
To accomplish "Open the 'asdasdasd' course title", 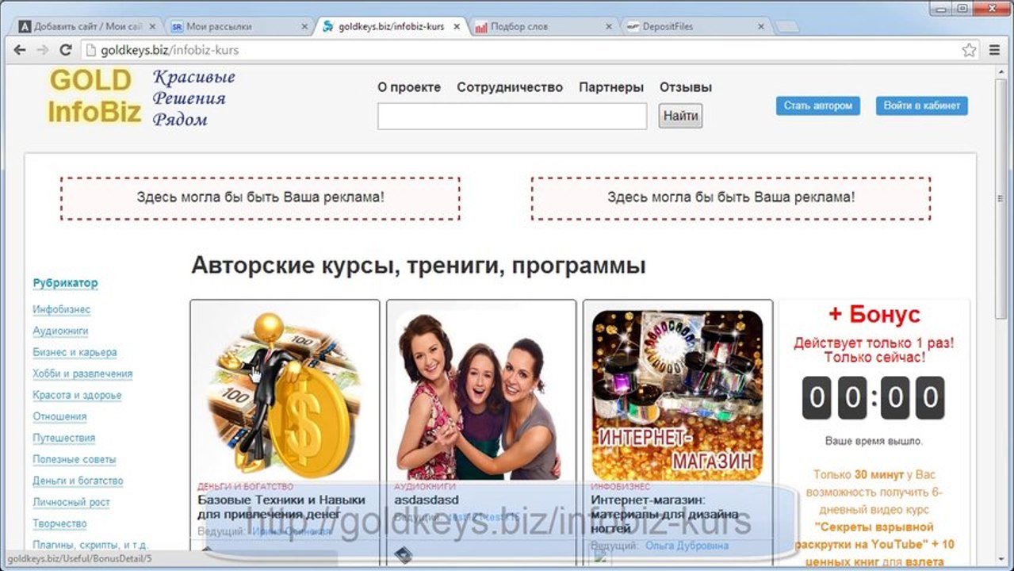I will tap(428, 500).
